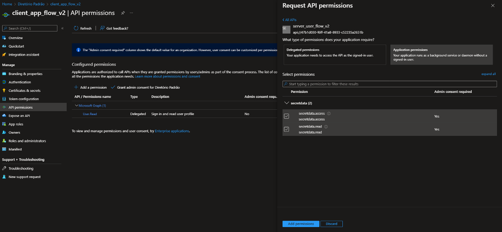Screen dimensions: 502x232
Task: Click the Owners people icon
Action: (4, 132)
